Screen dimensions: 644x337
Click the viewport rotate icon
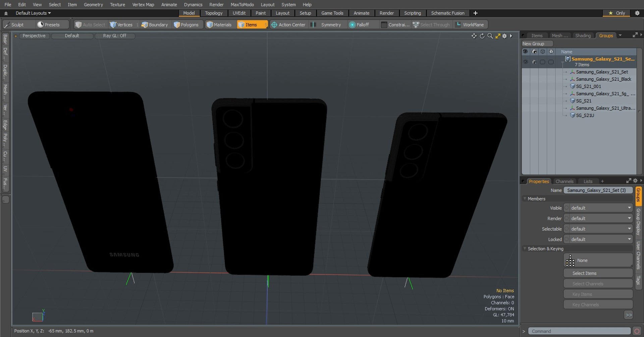(x=482, y=36)
